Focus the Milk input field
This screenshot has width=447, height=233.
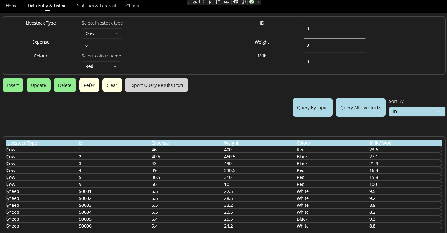coord(335,62)
